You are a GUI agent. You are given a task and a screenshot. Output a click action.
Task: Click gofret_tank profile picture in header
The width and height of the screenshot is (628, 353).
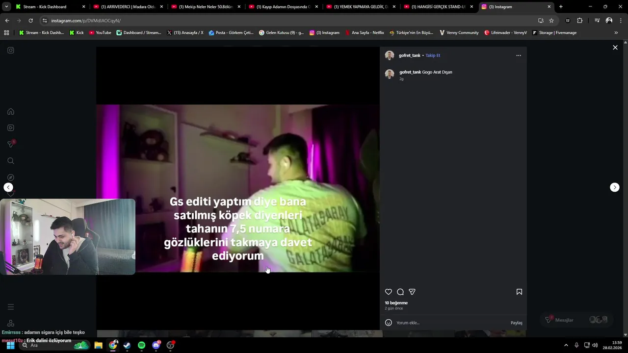[x=390, y=55]
